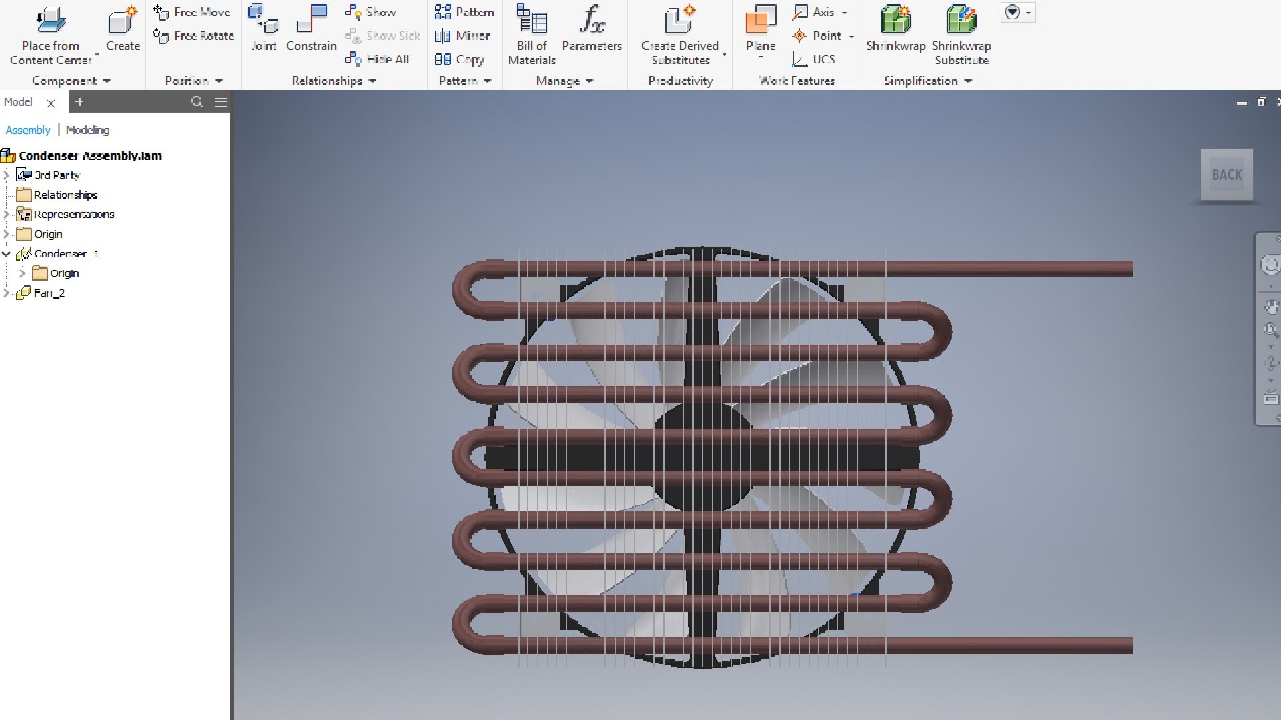Click the Shrinkwrap Substitute tool
The height and width of the screenshot is (720, 1281).
pos(961,35)
